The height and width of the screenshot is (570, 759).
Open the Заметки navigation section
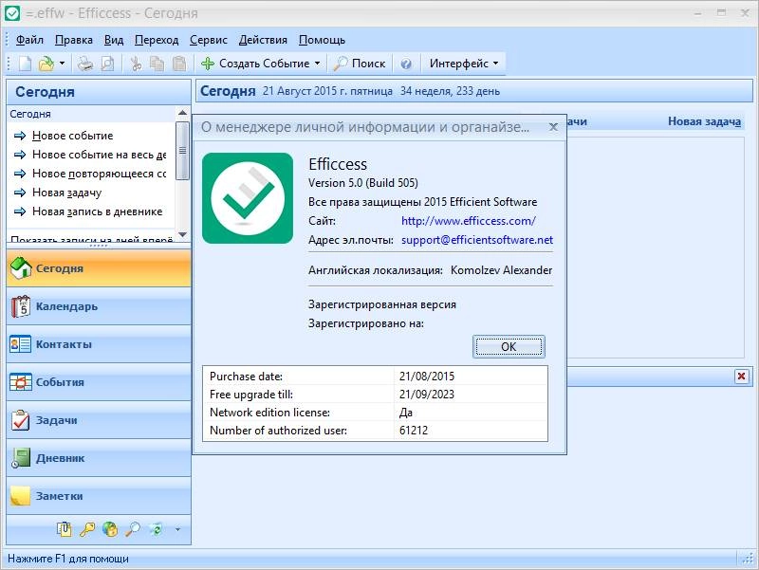click(99, 496)
